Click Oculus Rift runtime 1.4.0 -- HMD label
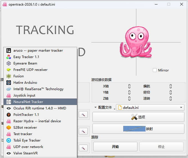The height and width of the screenshot is (158, 188). [x=40, y=108]
